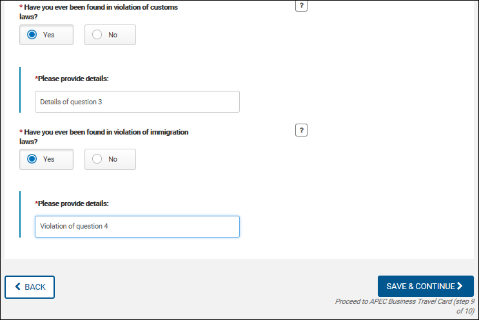
Task: Click the immigration laws question label
Action: [x=105, y=136]
